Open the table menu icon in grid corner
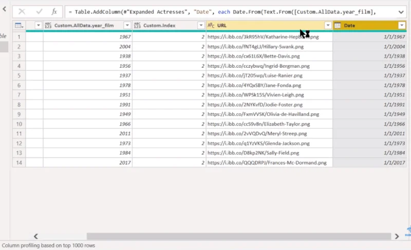This screenshot has width=411, height=250. [x=19, y=25]
